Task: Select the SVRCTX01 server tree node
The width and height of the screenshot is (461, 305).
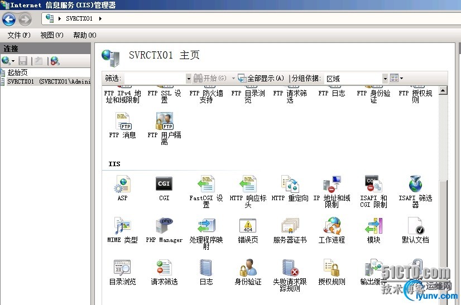Action: 49,81
